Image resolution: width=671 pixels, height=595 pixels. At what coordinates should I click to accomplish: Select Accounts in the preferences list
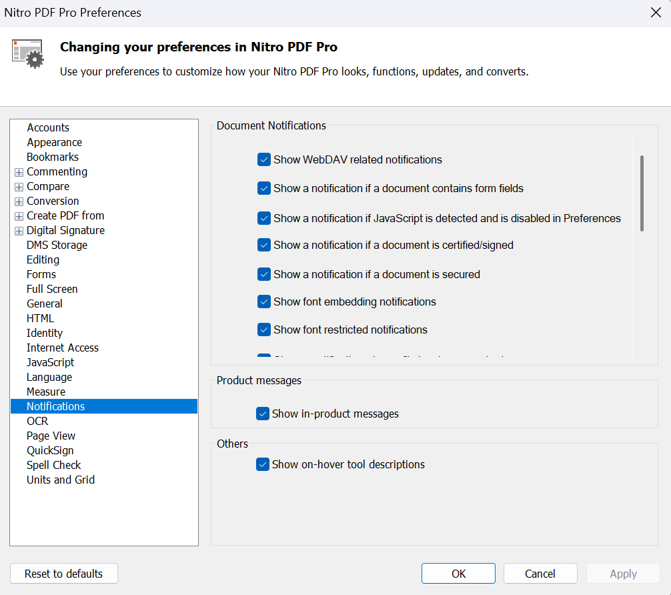pos(48,127)
